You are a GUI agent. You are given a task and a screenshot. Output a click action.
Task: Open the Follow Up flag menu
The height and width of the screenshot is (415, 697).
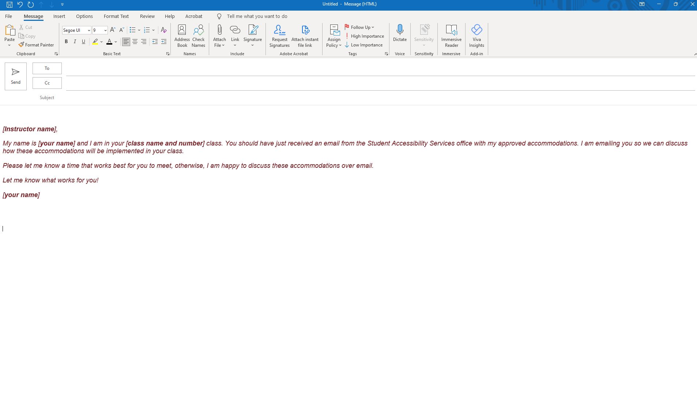(359, 27)
